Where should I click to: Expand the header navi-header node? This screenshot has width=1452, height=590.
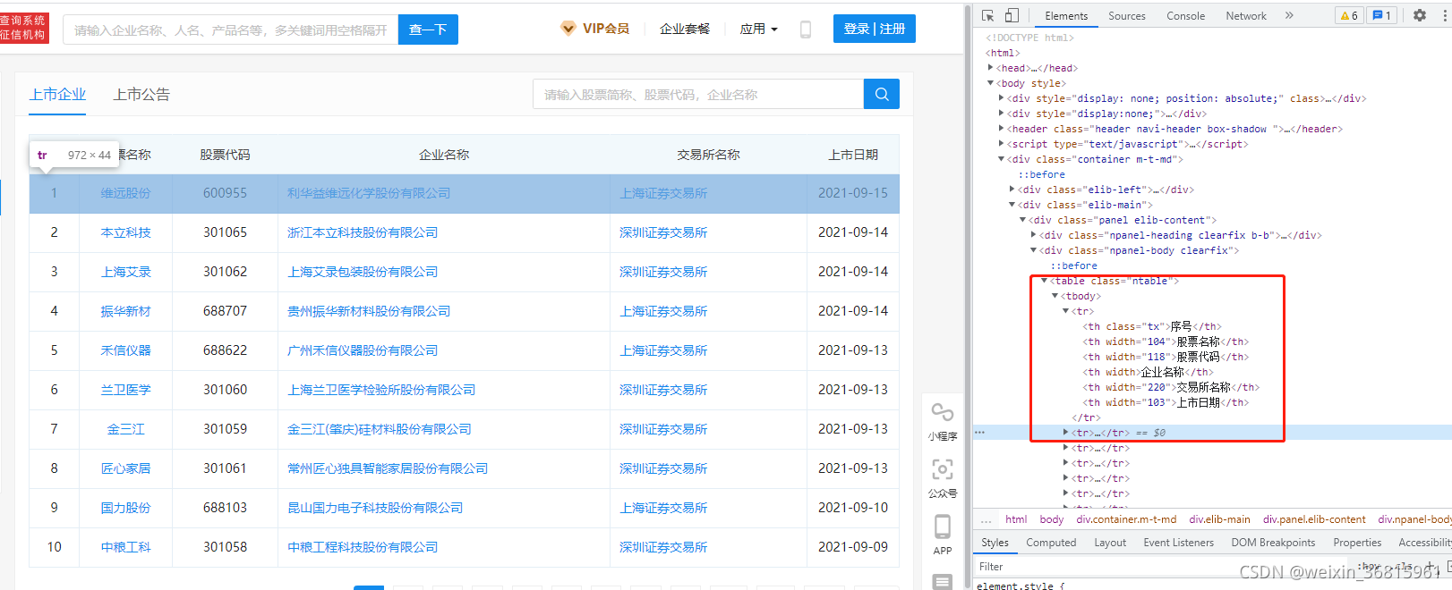1001,129
